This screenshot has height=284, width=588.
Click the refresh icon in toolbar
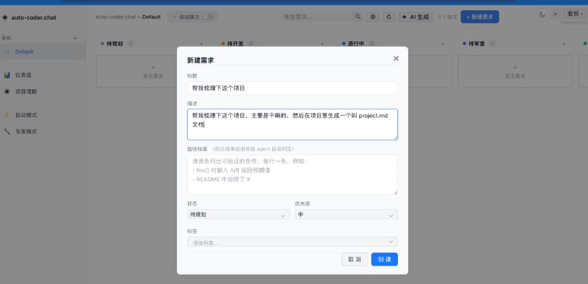point(389,17)
